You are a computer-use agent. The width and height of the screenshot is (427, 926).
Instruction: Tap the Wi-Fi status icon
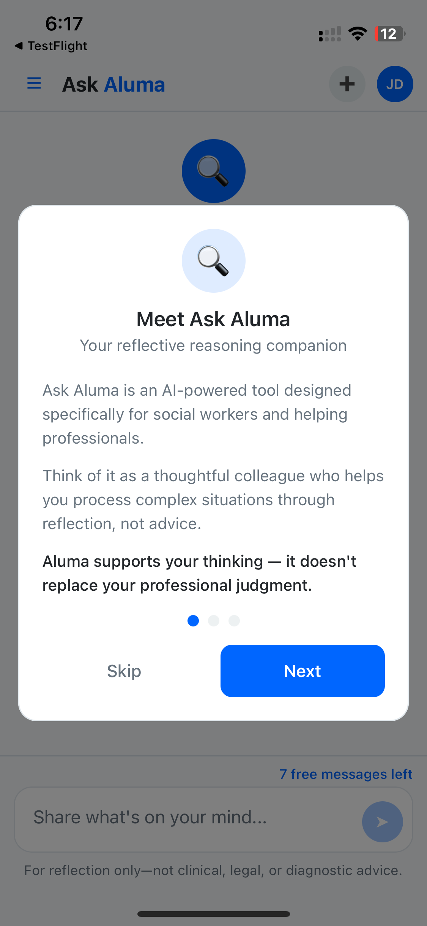tap(358, 34)
